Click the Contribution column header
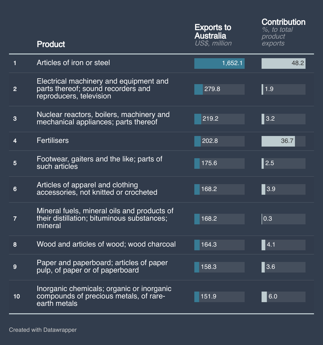 (x=283, y=22)
